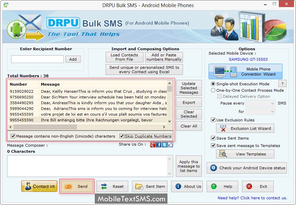This screenshot has width=296, height=205.
Task: Click the recipient number input field
Action: [x=37, y=59]
